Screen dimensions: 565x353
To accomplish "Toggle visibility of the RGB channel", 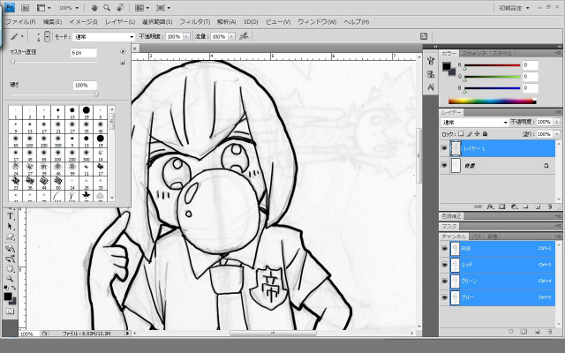I will coord(444,249).
